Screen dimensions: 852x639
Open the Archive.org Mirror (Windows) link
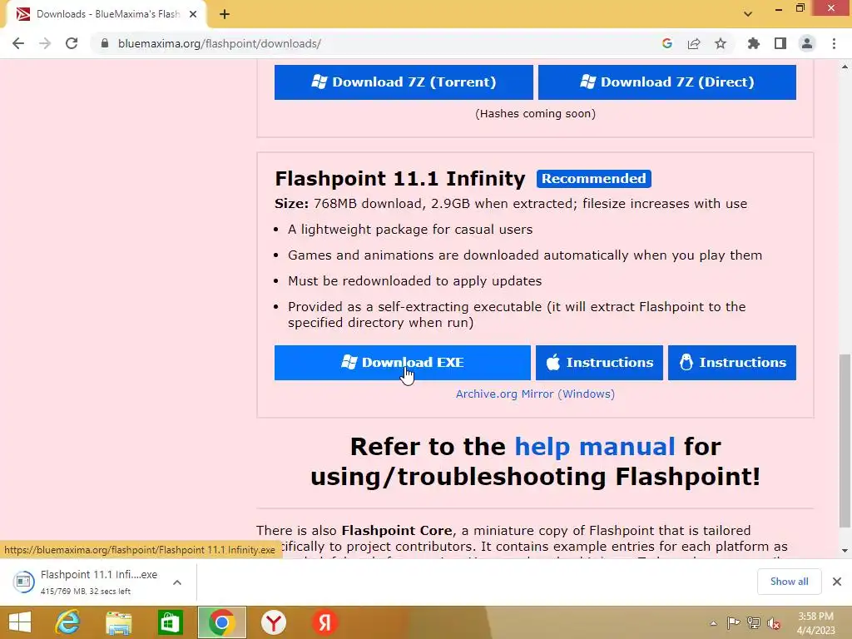coord(535,394)
